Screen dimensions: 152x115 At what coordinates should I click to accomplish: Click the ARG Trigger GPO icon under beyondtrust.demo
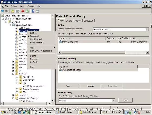(x=17, y=28)
